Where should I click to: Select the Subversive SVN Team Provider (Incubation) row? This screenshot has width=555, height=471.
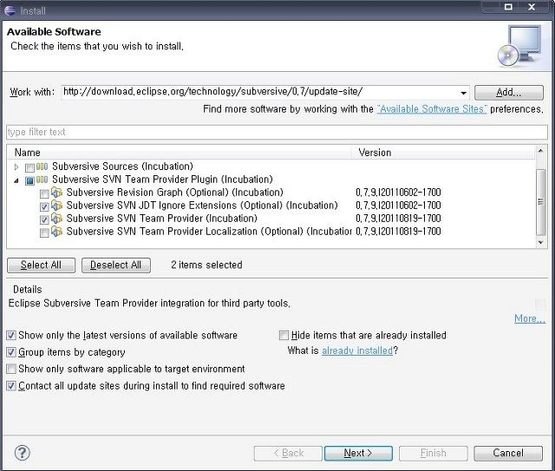tap(162, 218)
